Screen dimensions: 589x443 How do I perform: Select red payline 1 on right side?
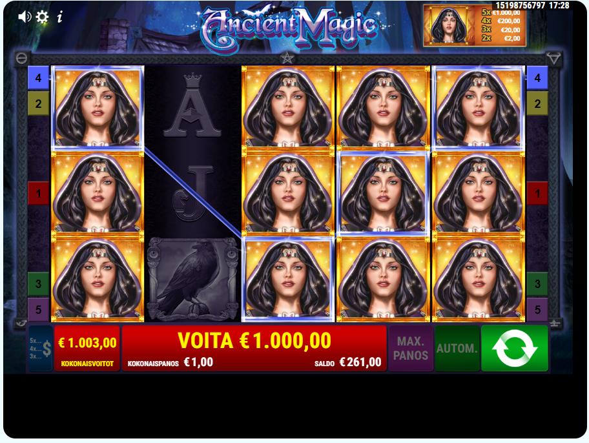[537, 194]
